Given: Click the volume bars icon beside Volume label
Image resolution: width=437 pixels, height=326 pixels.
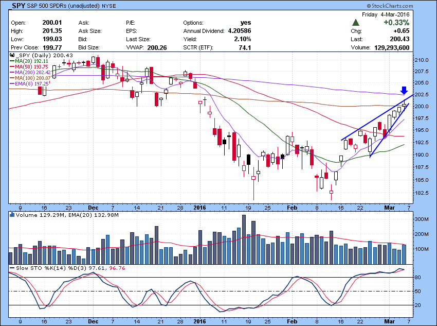Looking at the screenshot, I should point(12,215).
